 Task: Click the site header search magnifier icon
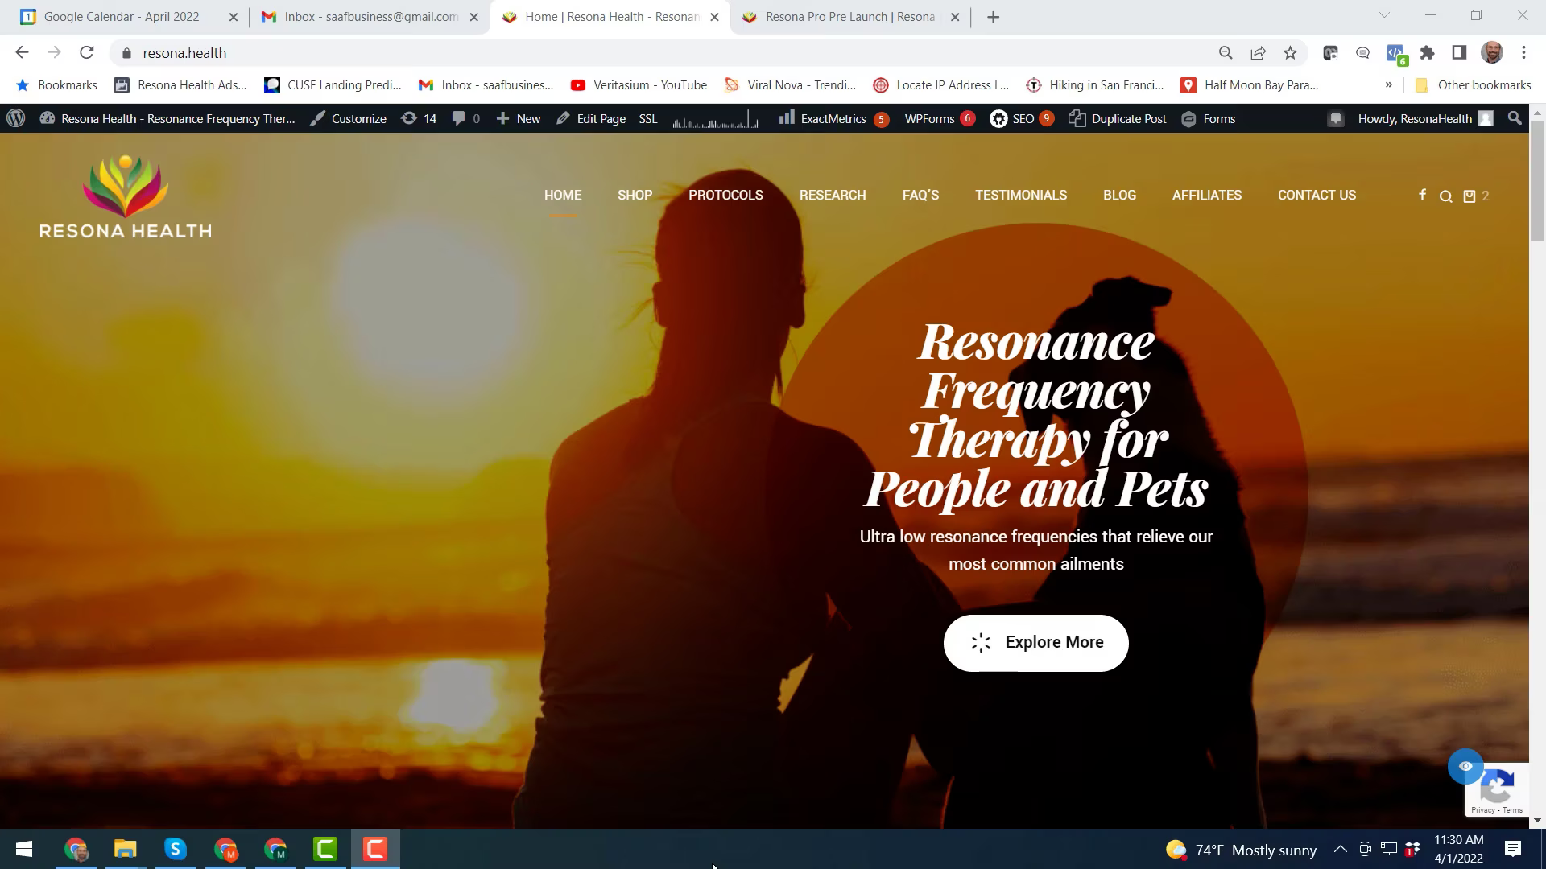pyautogui.click(x=1445, y=196)
